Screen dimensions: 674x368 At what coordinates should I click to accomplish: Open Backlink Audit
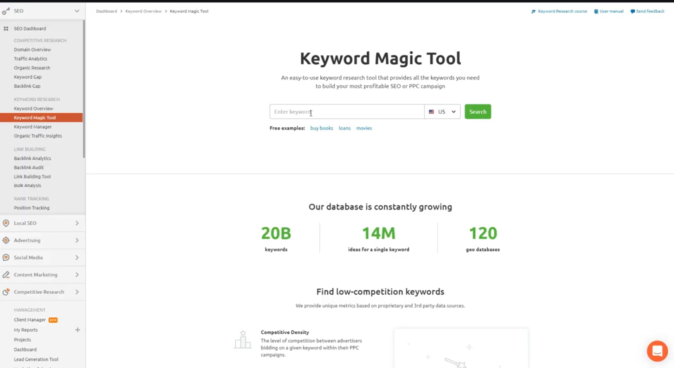pyautogui.click(x=29, y=167)
